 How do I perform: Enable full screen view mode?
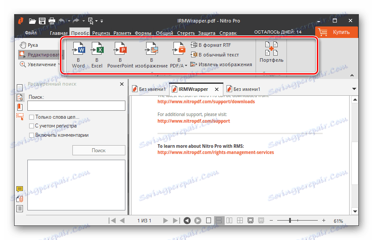(250, 221)
